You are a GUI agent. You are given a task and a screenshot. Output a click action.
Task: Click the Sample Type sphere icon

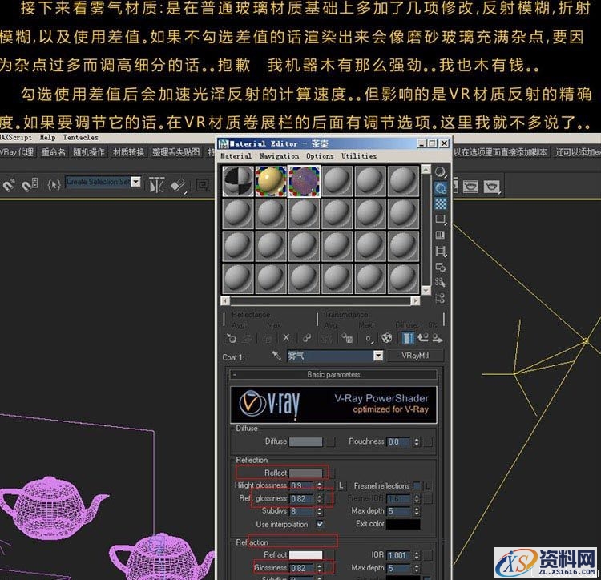click(x=441, y=172)
